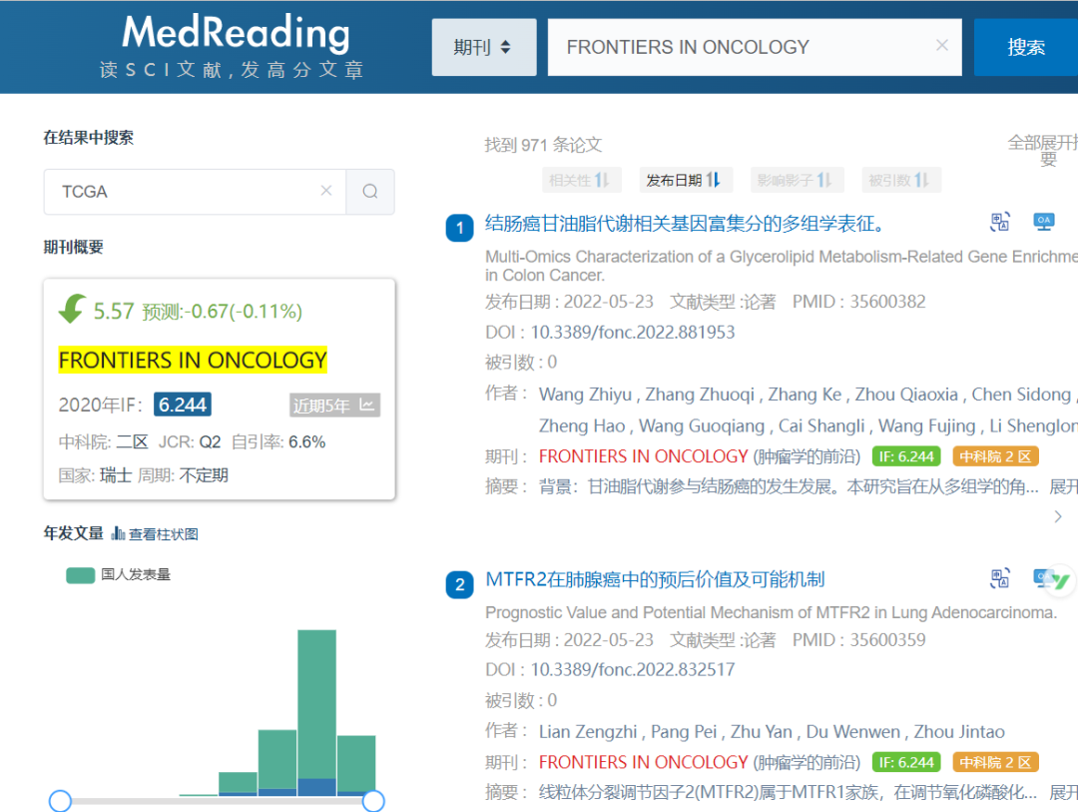Open the translation icon for the first article
The image size is (1078, 812).
tap(999, 222)
